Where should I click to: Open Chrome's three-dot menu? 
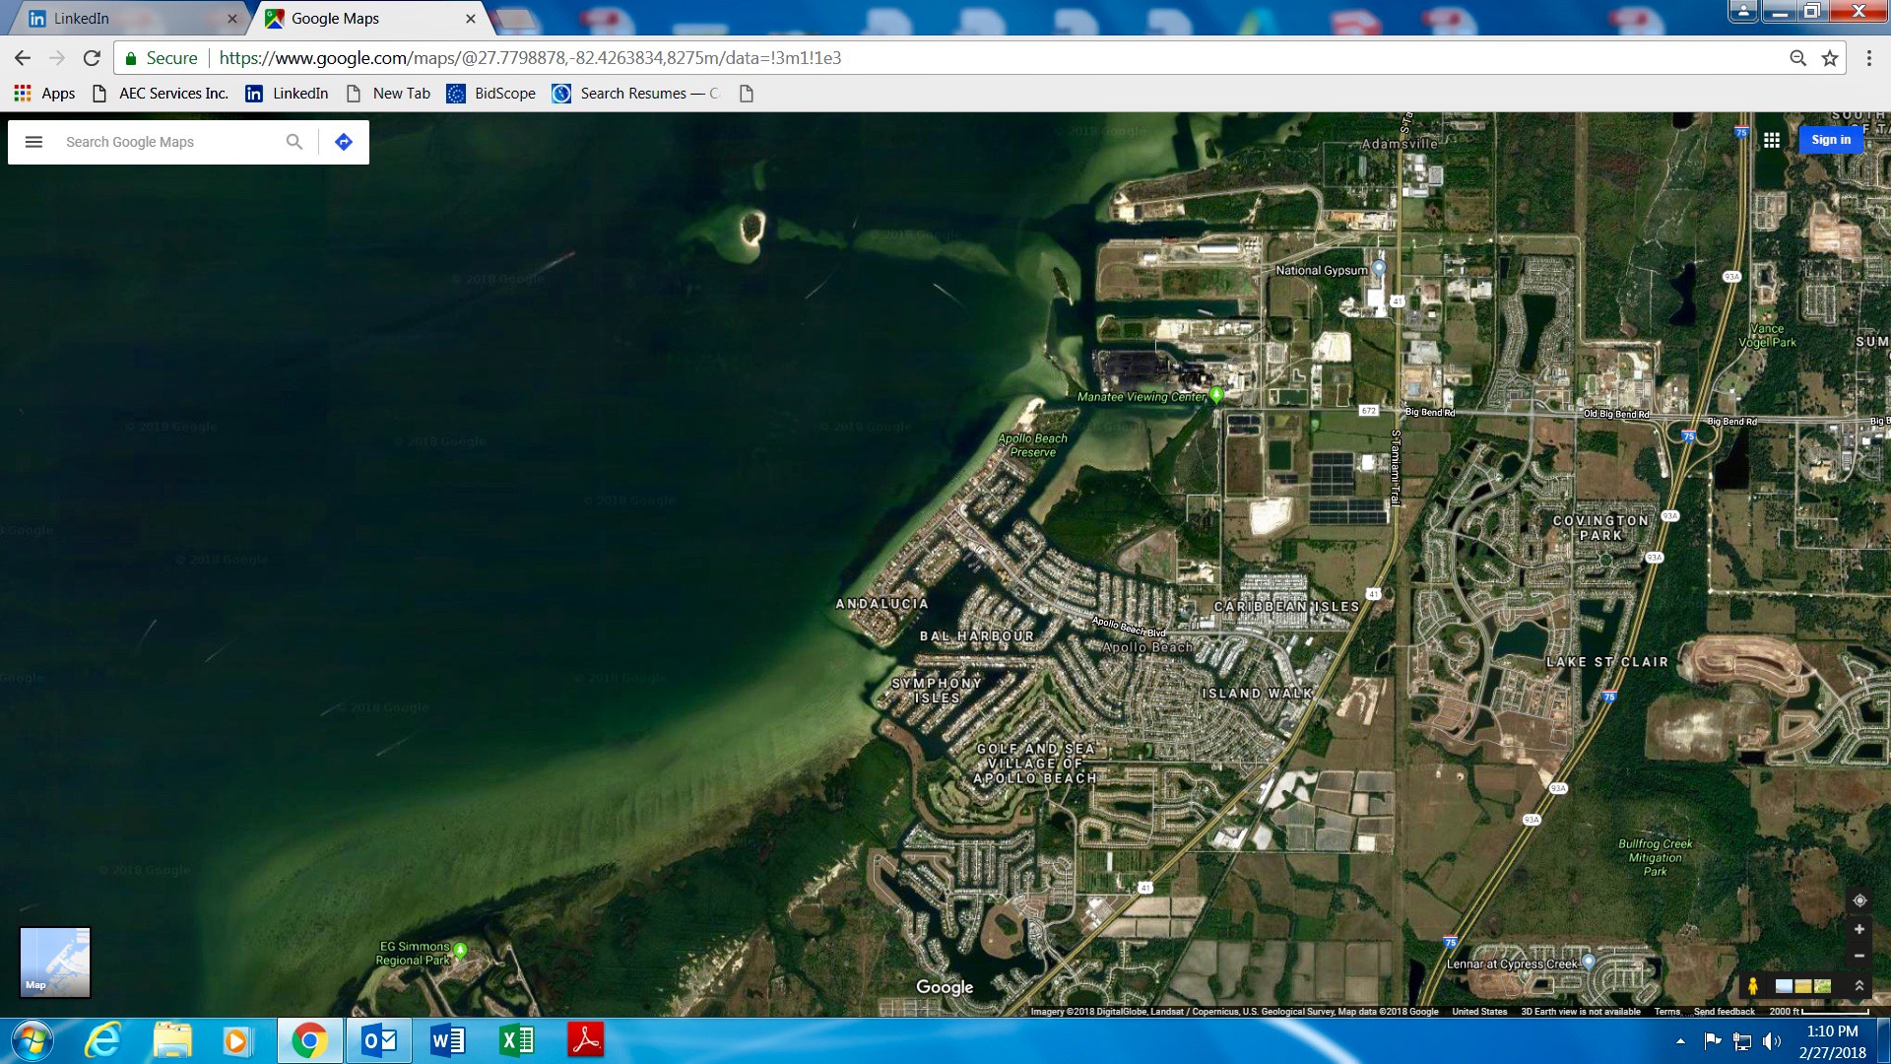[1868, 58]
